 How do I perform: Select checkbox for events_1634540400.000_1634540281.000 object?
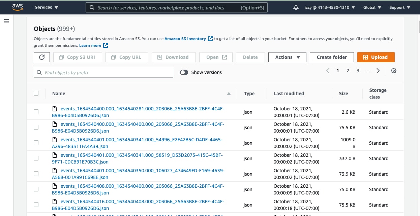tap(36, 112)
